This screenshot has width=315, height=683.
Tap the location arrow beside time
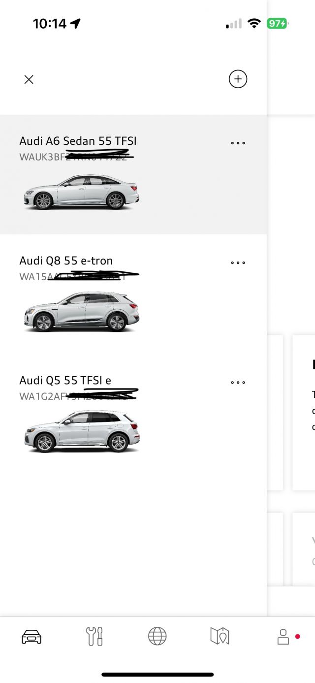75,24
